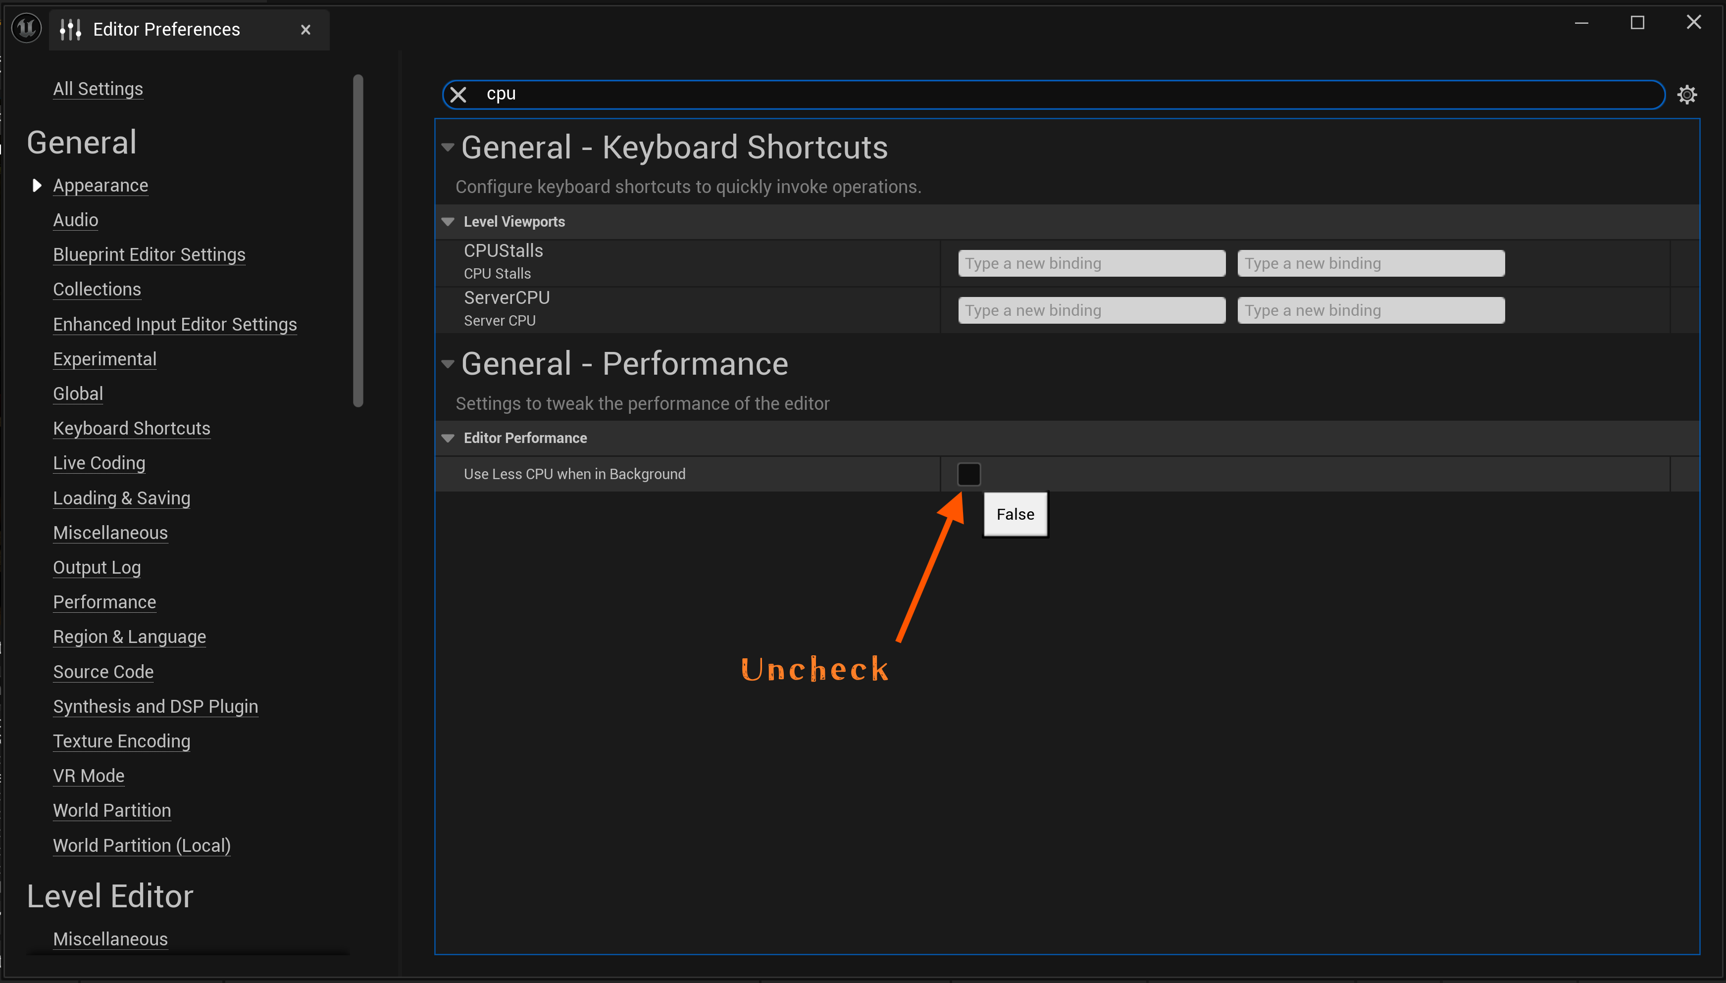1726x983 pixels.
Task: Set second binding for CPUStalls
Action: 1371,263
